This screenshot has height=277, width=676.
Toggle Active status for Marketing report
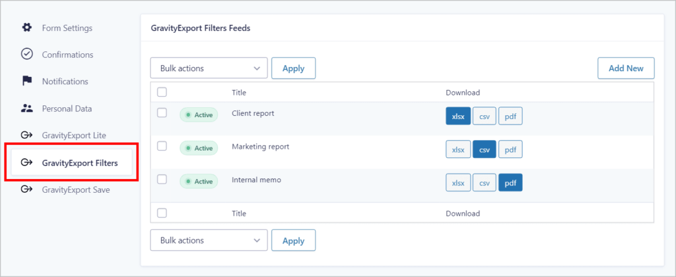[199, 148]
